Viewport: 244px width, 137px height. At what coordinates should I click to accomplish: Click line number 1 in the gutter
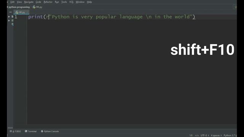tap(16, 17)
